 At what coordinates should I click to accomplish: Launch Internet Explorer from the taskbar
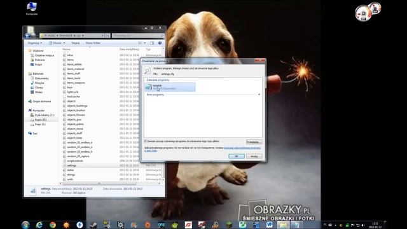[x=39, y=225]
